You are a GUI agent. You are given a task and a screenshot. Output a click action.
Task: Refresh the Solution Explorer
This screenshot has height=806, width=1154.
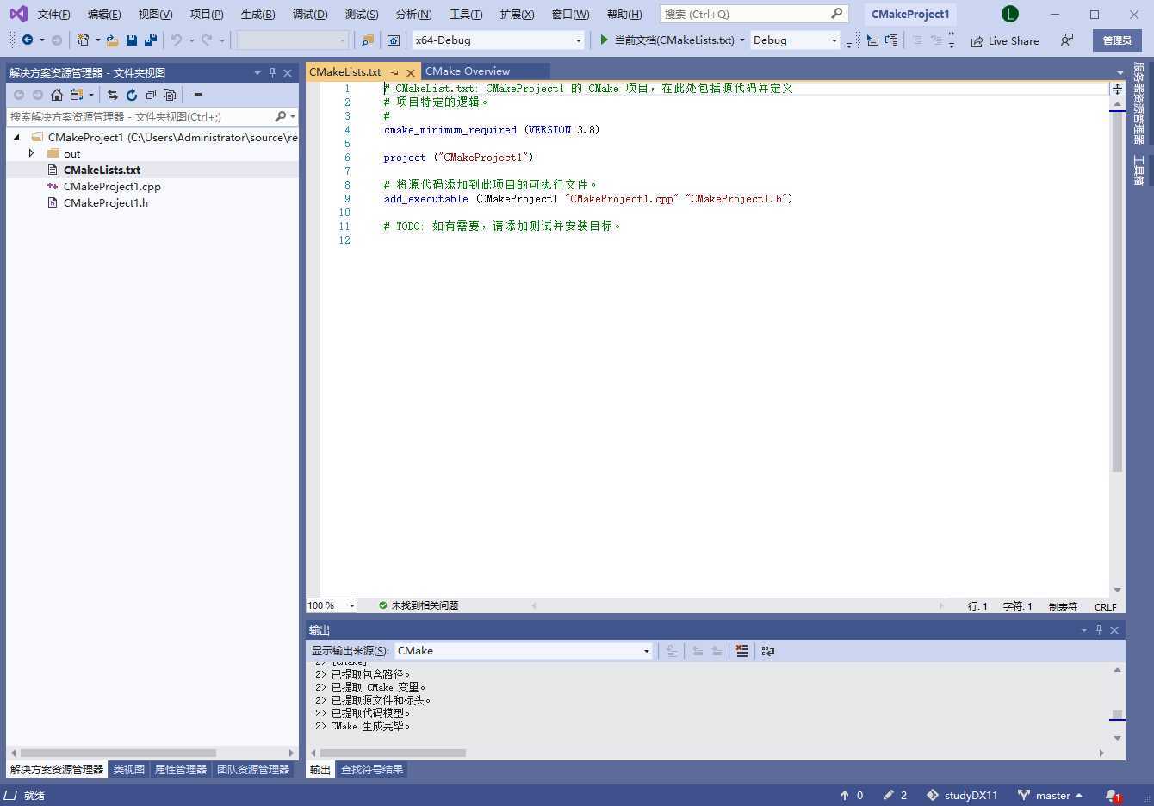[x=132, y=95]
